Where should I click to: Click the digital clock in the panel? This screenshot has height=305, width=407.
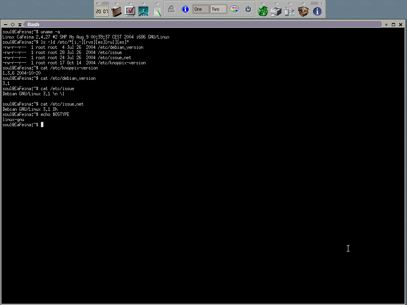tap(102, 11)
